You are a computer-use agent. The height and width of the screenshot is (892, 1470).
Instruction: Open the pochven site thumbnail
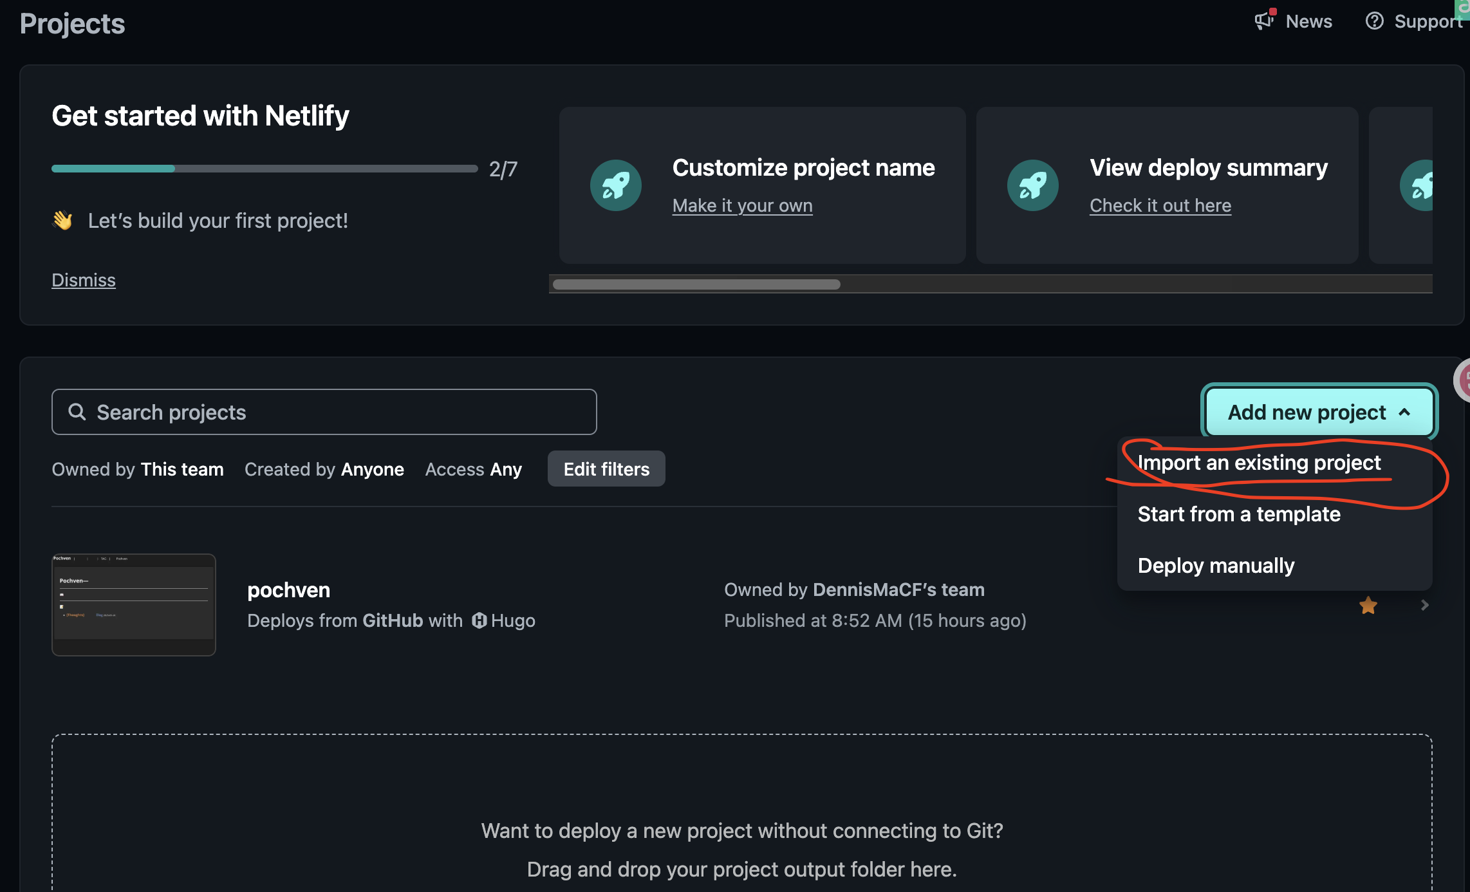pyautogui.click(x=134, y=604)
